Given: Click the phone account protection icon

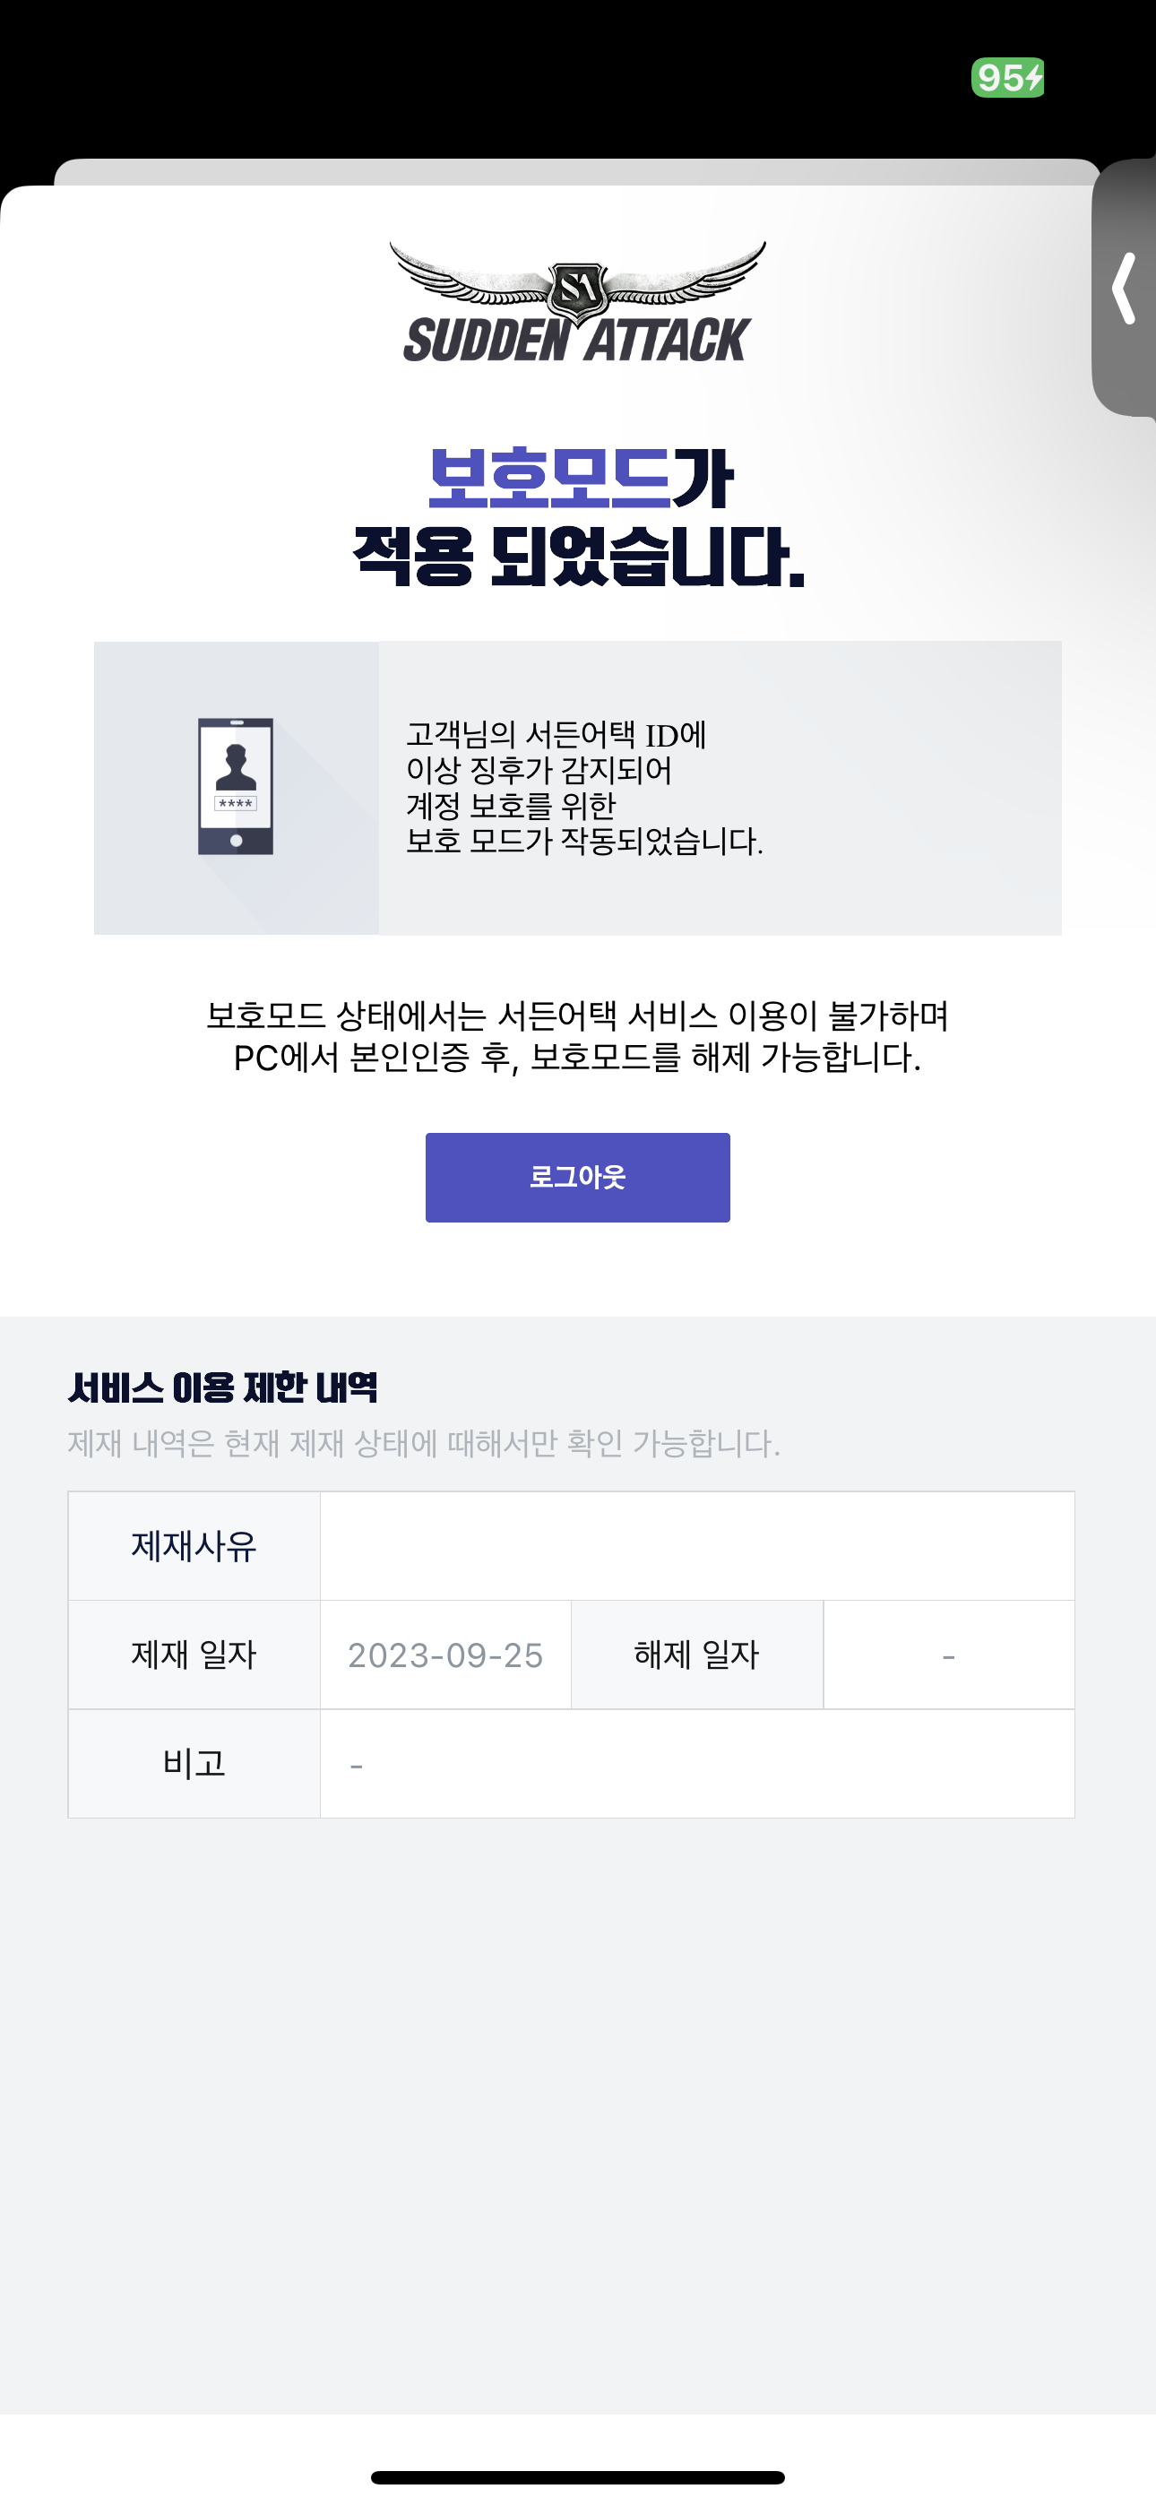Looking at the screenshot, I should pyautogui.click(x=236, y=786).
